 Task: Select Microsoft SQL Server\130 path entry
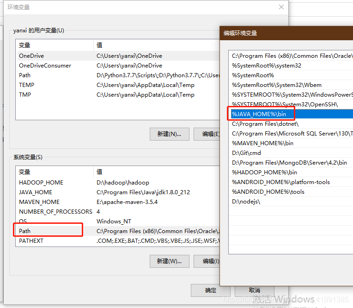tap(291, 133)
